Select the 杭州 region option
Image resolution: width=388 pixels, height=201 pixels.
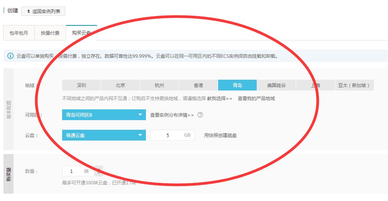(159, 85)
